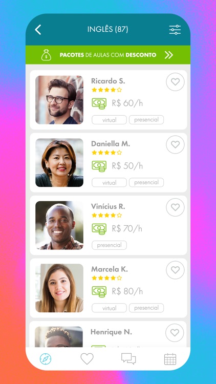Select Daniella's presencial tag
The image size is (216, 384).
(x=146, y=182)
